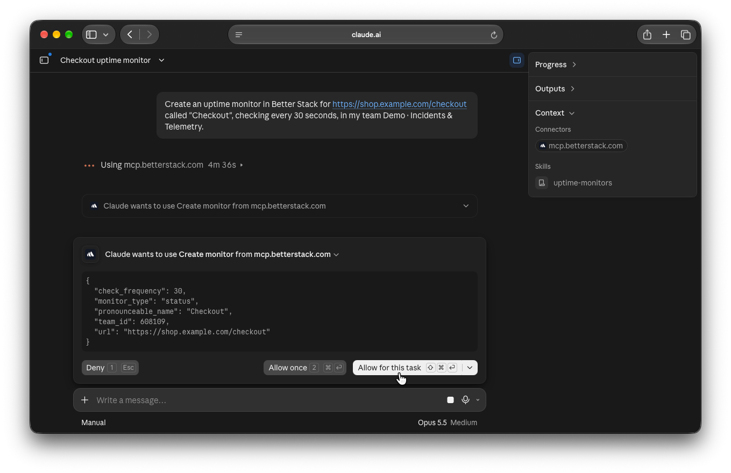The height and width of the screenshot is (473, 731).
Task: Reload the claude.ai page
Action: 494,34
